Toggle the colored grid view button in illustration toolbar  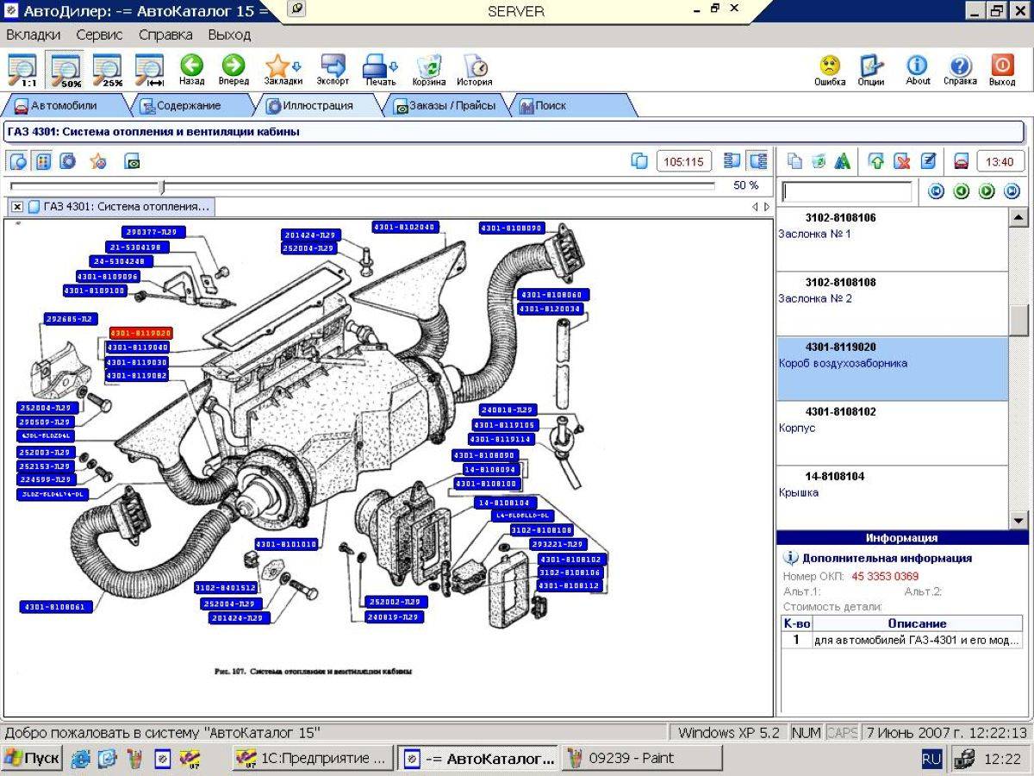coord(43,161)
